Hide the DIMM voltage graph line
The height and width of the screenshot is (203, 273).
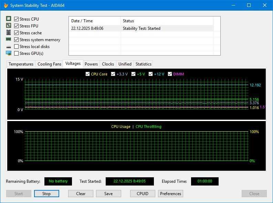click(170, 74)
